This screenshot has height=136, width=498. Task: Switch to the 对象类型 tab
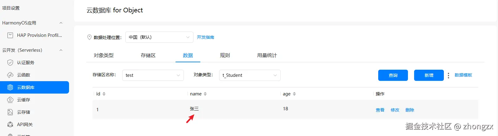tap(104, 55)
